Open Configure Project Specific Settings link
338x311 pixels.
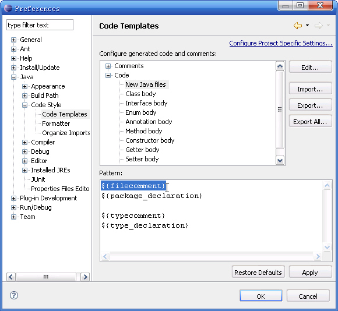tap(281, 43)
